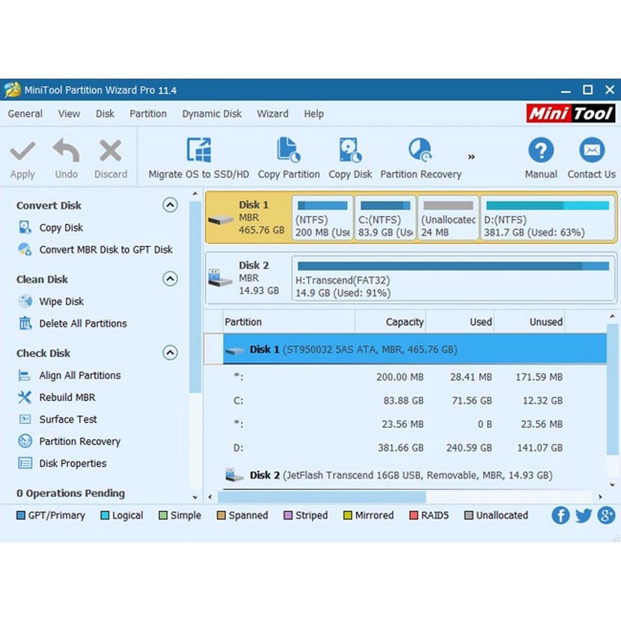
Task: Open the View menu
Action: click(x=69, y=114)
